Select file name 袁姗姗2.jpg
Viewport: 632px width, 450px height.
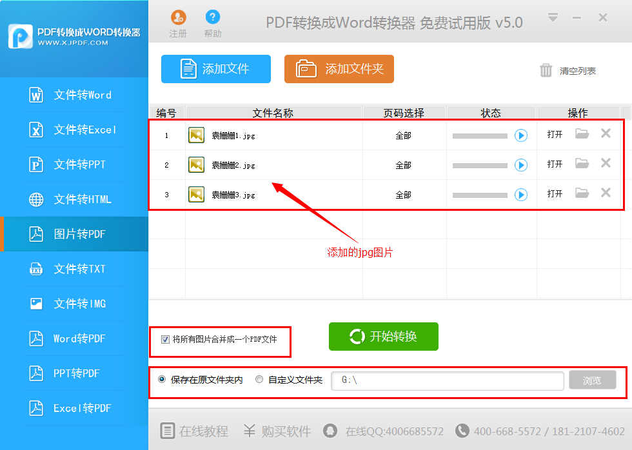pos(233,165)
